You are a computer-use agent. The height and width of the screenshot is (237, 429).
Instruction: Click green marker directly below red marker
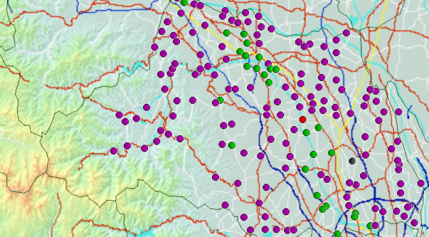point(306,133)
